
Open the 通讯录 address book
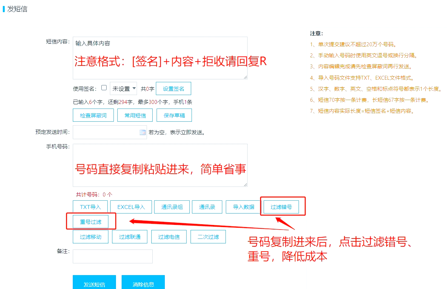[x=207, y=207]
